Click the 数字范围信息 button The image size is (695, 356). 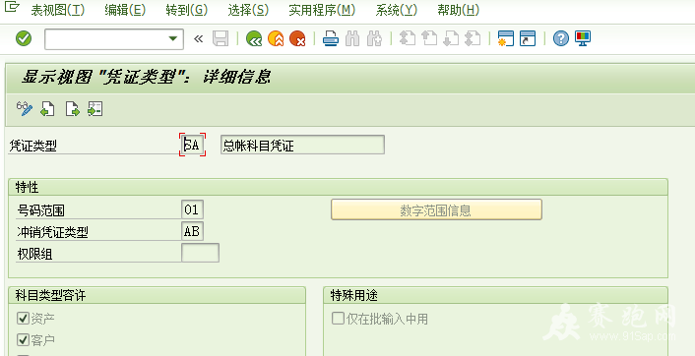(437, 209)
